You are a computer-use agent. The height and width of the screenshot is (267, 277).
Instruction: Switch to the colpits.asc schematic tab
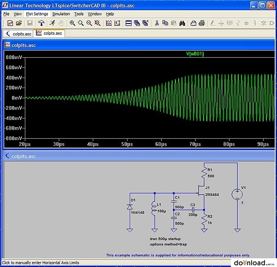[x=18, y=34]
